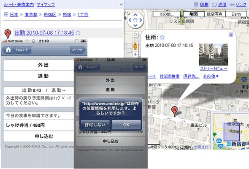Click the hand center pan icon
The width and height of the screenshot is (249, 169).
pyautogui.click(x=135, y=20)
